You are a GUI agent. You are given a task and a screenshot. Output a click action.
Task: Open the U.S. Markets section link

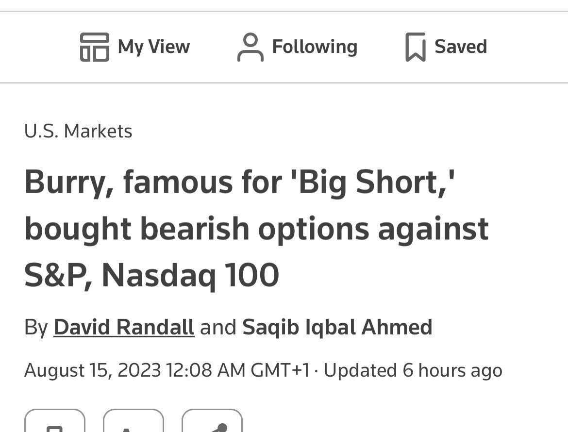tap(78, 131)
